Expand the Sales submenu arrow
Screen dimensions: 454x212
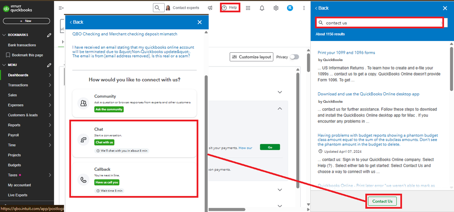click(x=50, y=95)
